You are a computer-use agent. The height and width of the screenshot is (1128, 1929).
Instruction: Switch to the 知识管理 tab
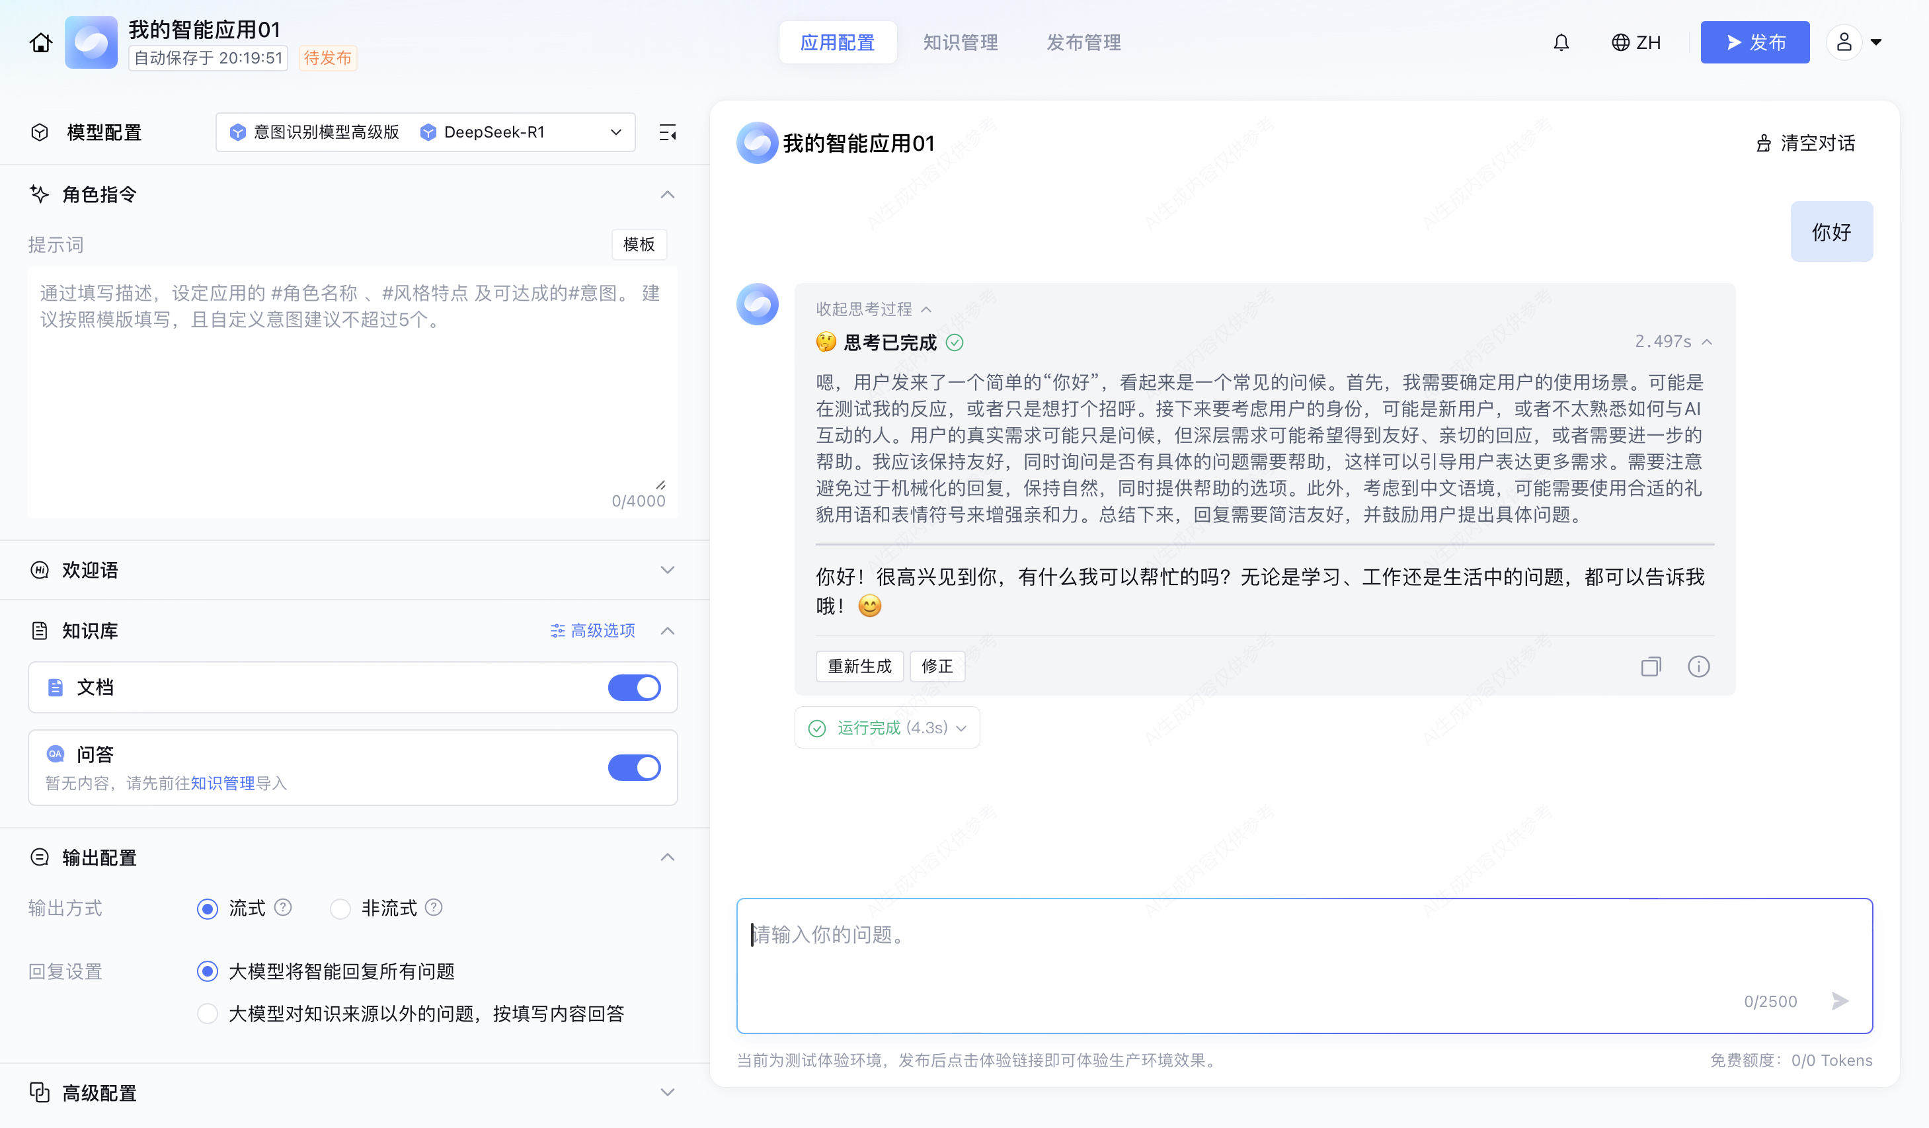[x=960, y=43]
